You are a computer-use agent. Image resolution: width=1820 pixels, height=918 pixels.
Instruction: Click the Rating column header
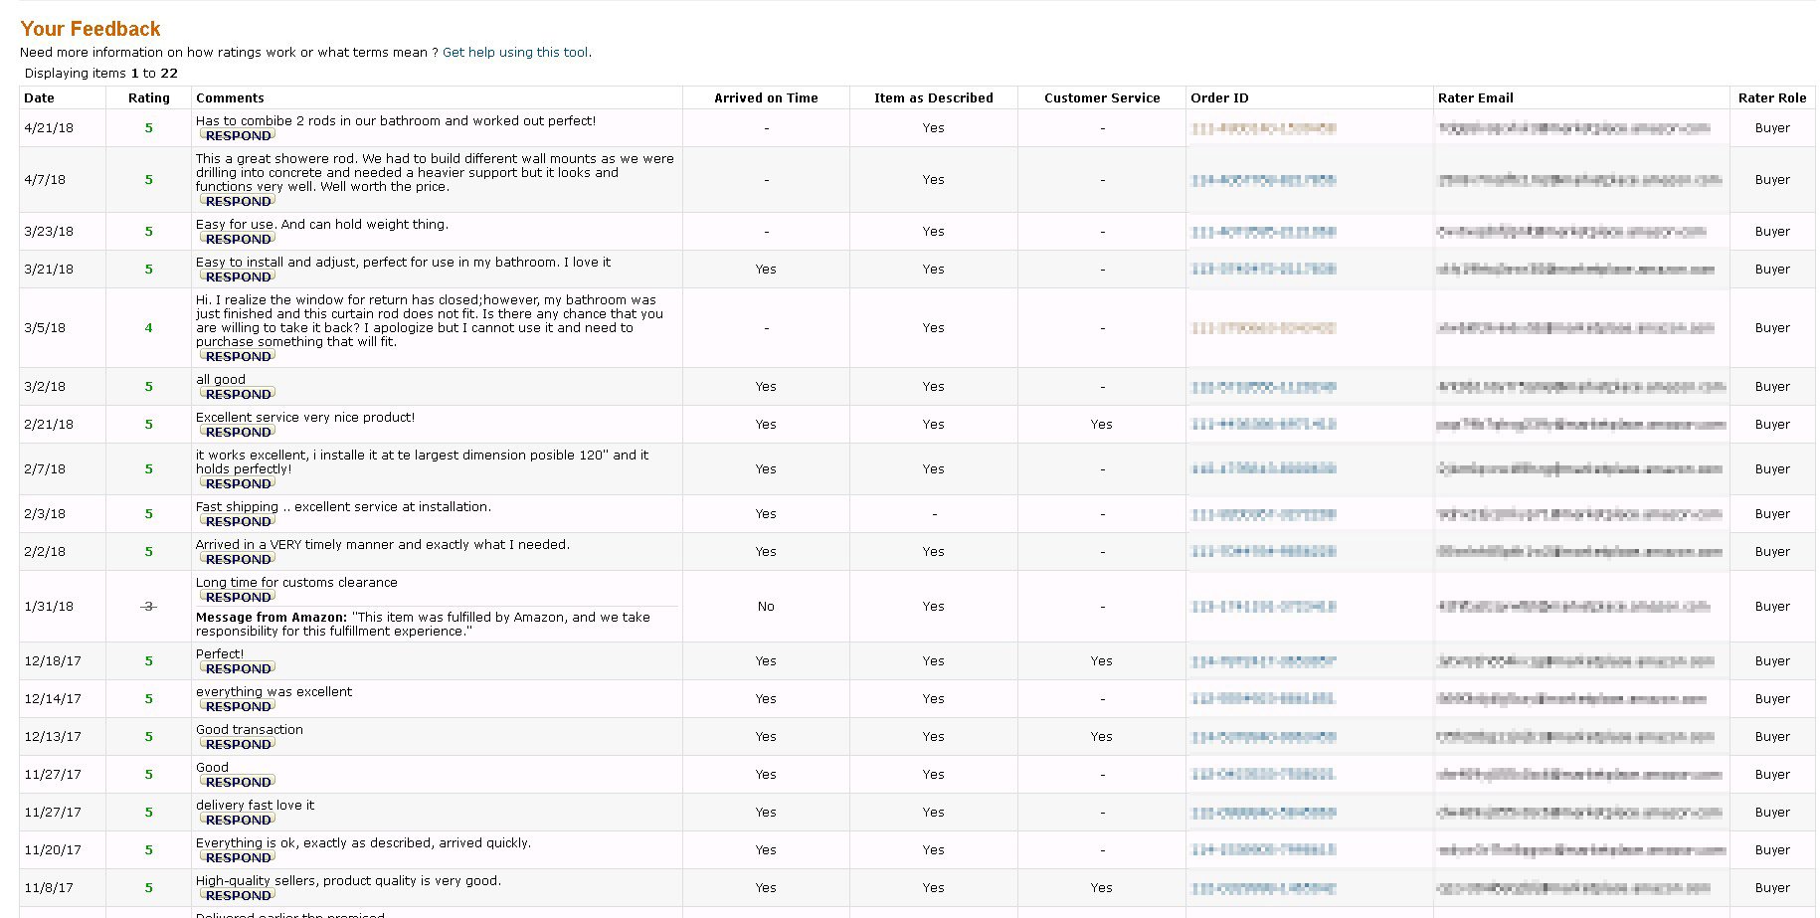(149, 97)
